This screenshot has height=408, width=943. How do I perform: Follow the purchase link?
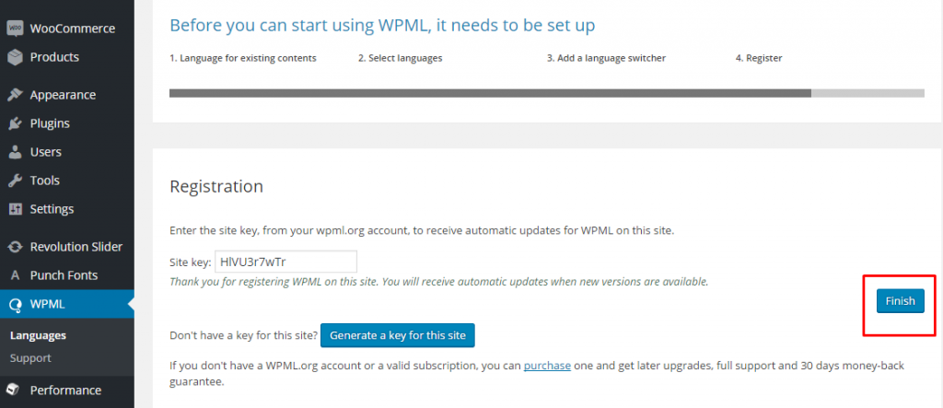(547, 366)
